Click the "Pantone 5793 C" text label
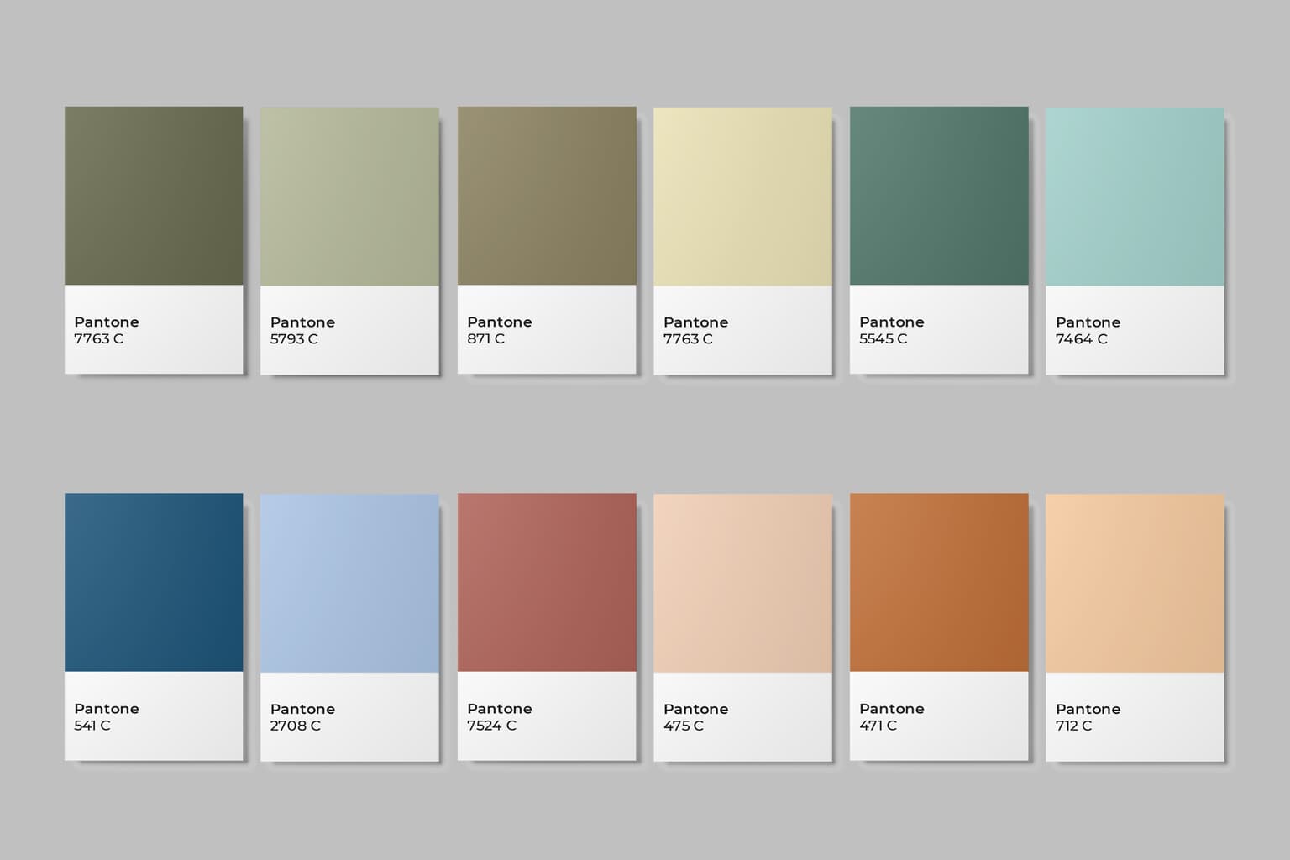The image size is (1290, 860). tap(302, 331)
